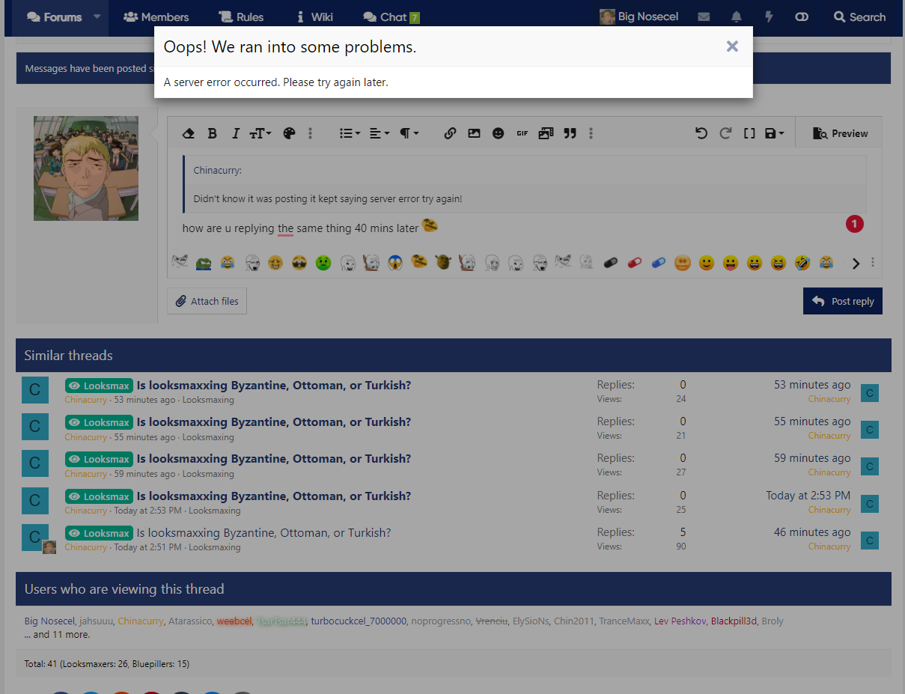Toggle bold formatting in editor
The height and width of the screenshot is (694, 905).
point(212,133)
